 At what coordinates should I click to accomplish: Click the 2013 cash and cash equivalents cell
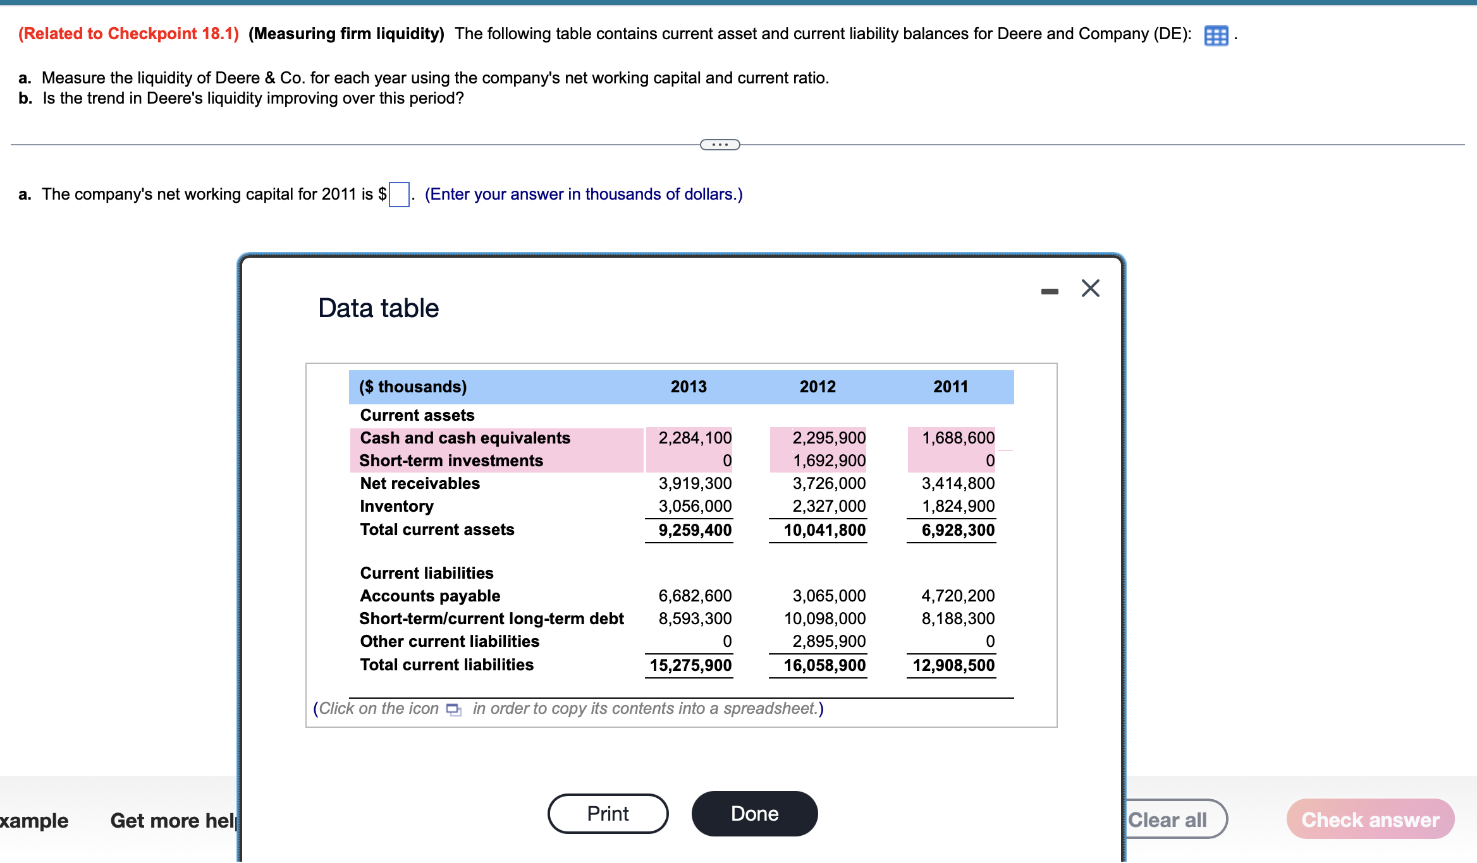coord(694,438)
